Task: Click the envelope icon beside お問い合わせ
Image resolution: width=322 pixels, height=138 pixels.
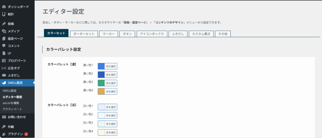Action: click(x=4, y=117)
